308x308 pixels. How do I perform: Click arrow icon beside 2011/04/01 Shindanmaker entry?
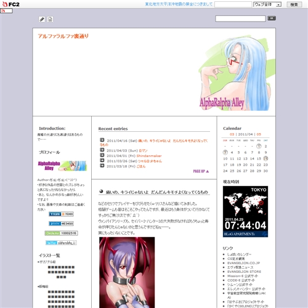[x=102, y=155]
